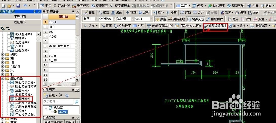Toggle the 属性 properties panel button

click(x=161, y=19)
